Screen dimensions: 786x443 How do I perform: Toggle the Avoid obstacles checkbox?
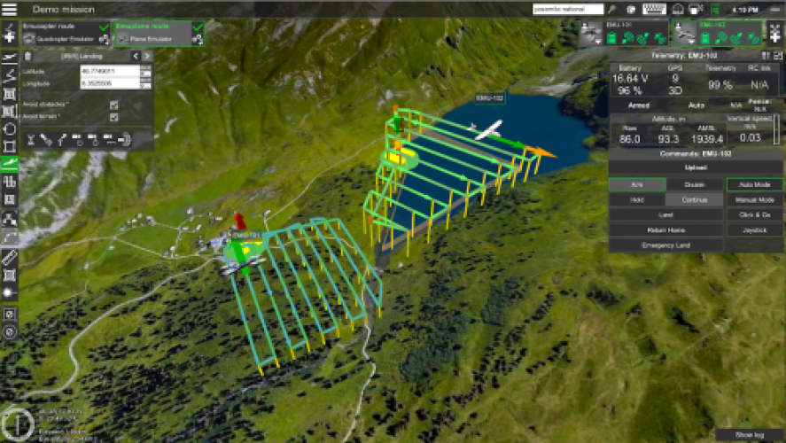coord(113,105)
